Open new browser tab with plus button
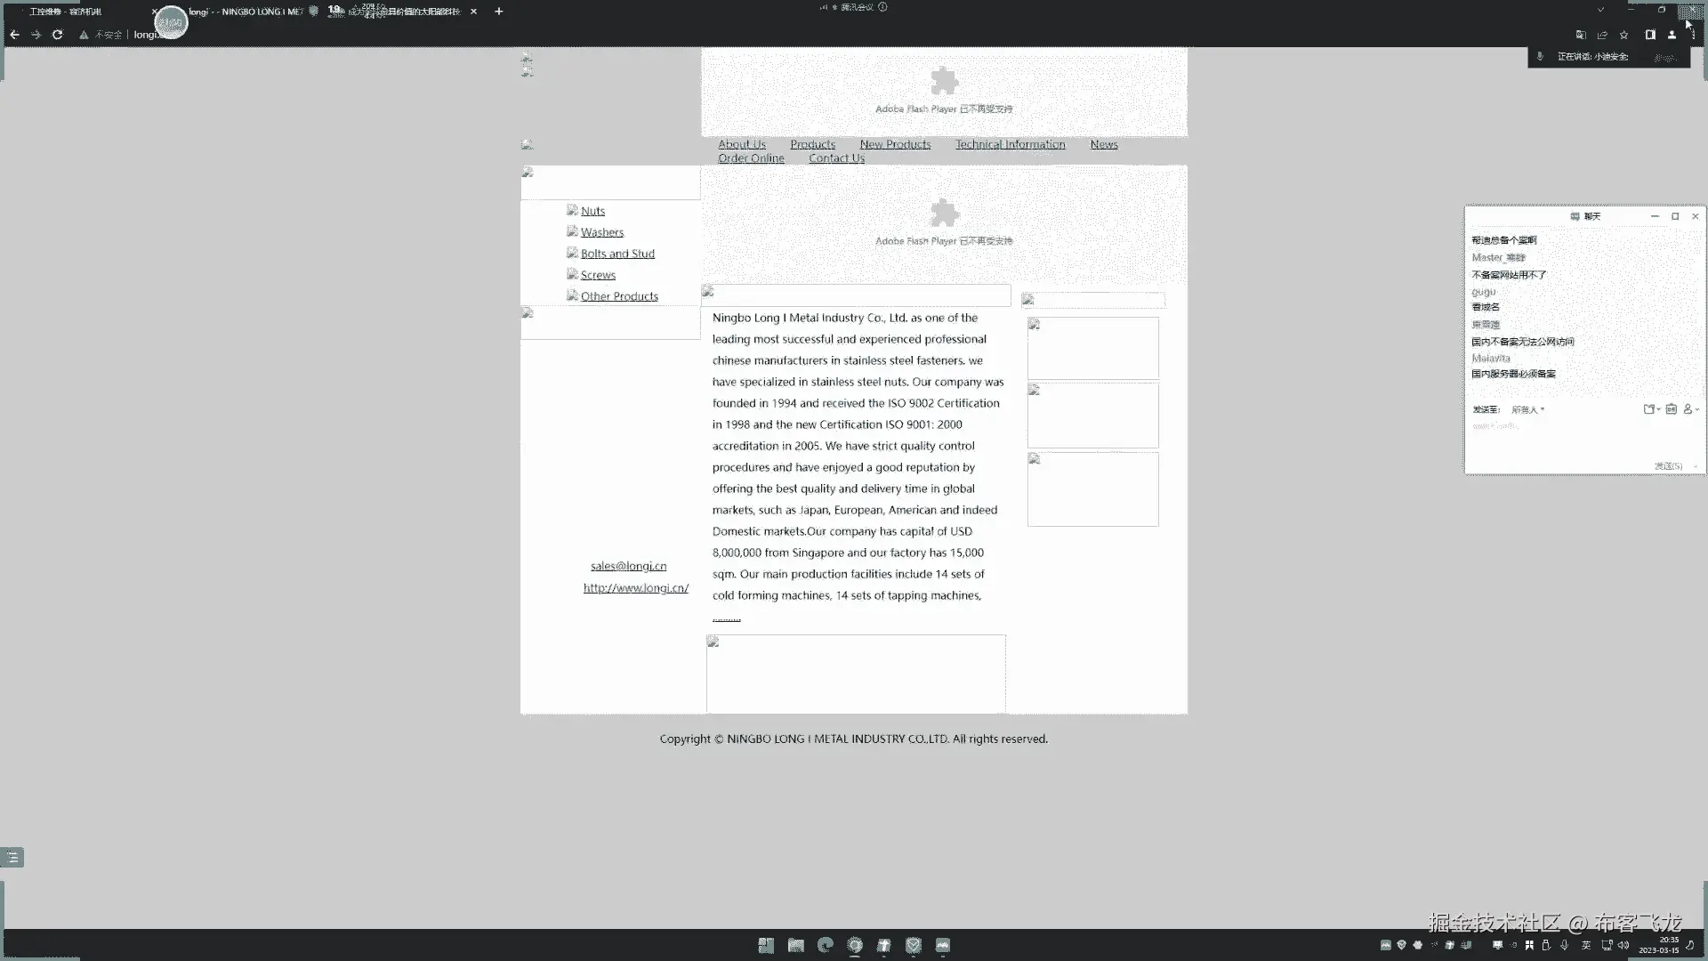 click(499, 12)
